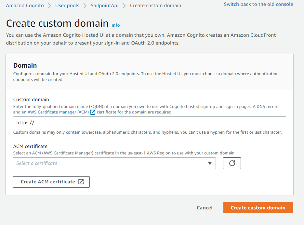304x225 pixels.
Task: Go to Amazon Cognito breadcrumb
Action: [25, 6]
